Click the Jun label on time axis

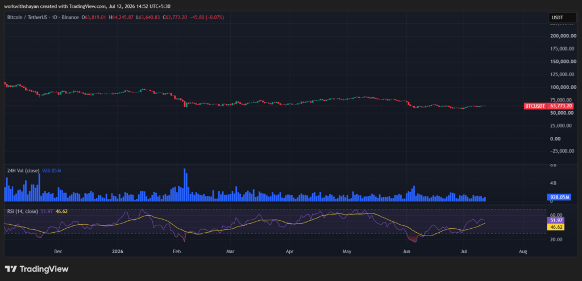406,251
